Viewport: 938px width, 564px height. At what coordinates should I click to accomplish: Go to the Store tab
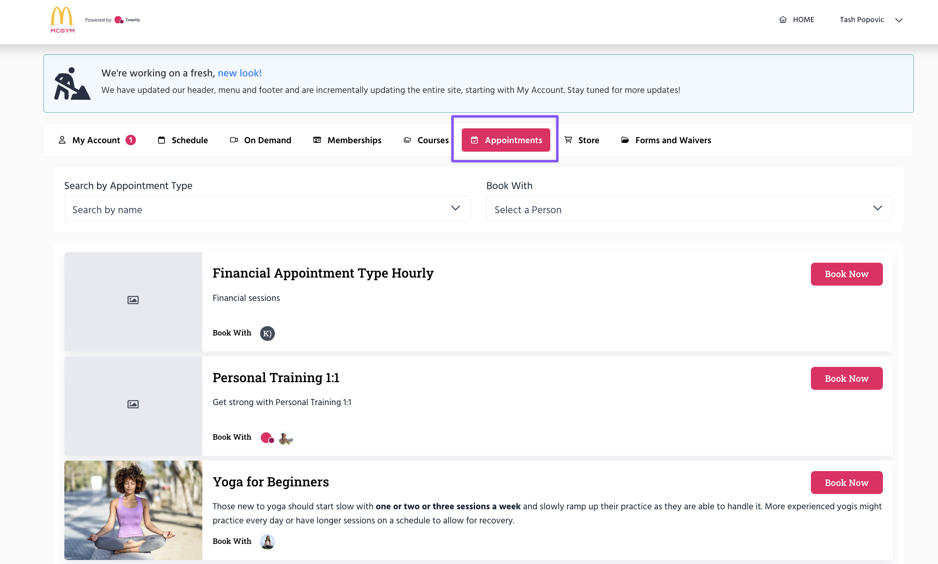[582, 140]
